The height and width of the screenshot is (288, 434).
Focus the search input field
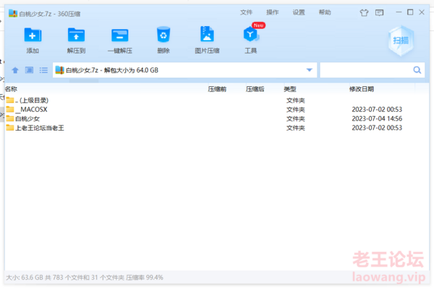coord(366,70)
